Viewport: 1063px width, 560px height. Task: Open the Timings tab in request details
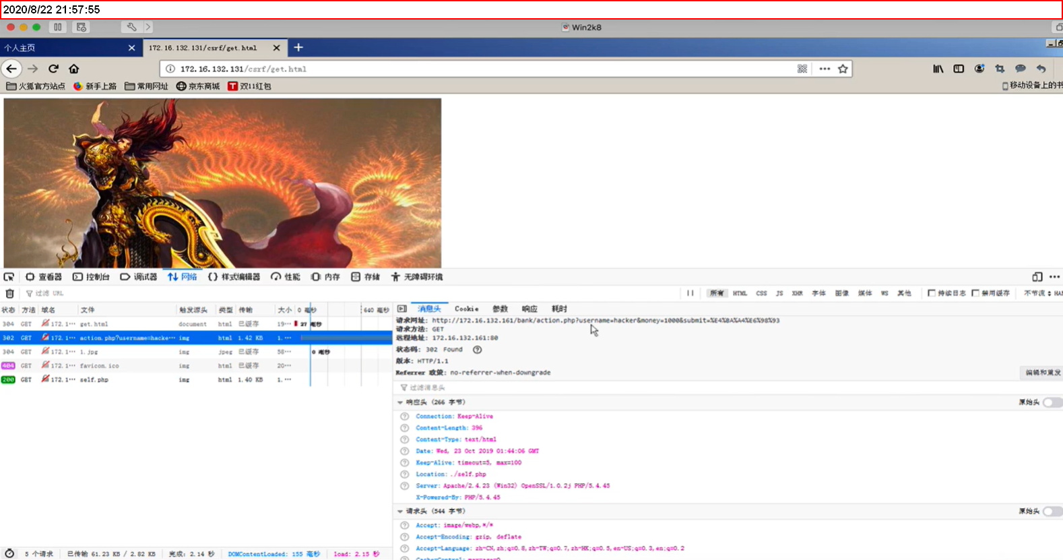[559, 309]
